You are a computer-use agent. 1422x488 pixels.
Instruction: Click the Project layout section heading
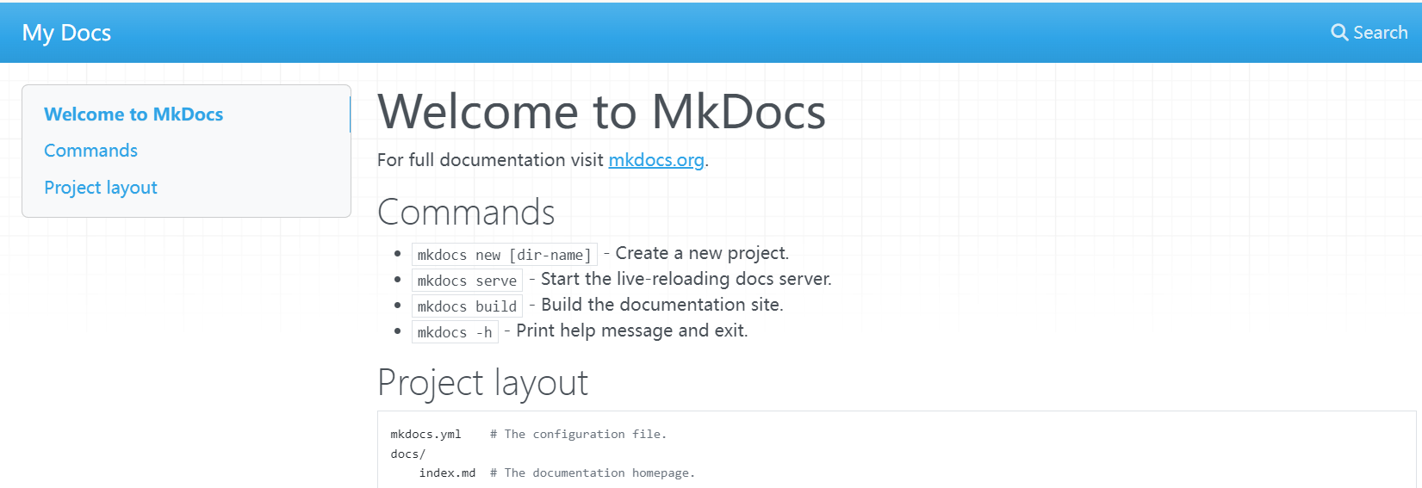click(482, 383)
